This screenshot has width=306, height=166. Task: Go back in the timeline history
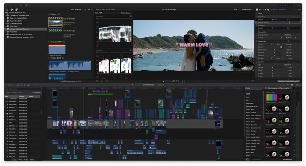point(132,85)
